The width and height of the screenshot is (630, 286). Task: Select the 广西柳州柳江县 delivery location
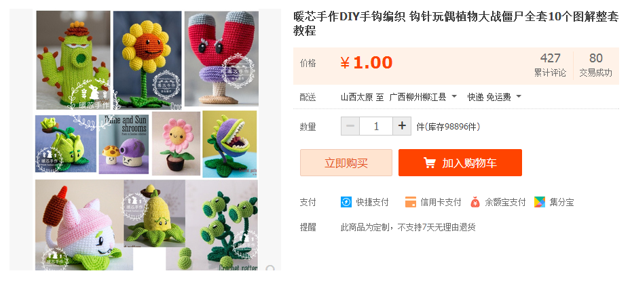coord(418,97)
